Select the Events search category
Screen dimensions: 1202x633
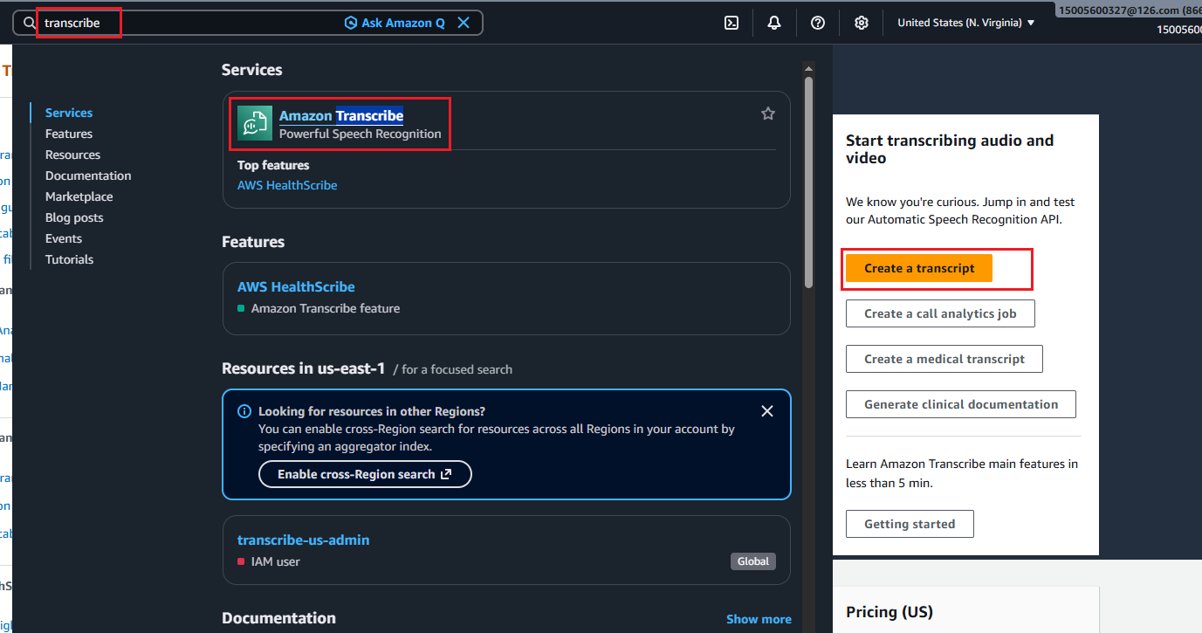point(64,238)
